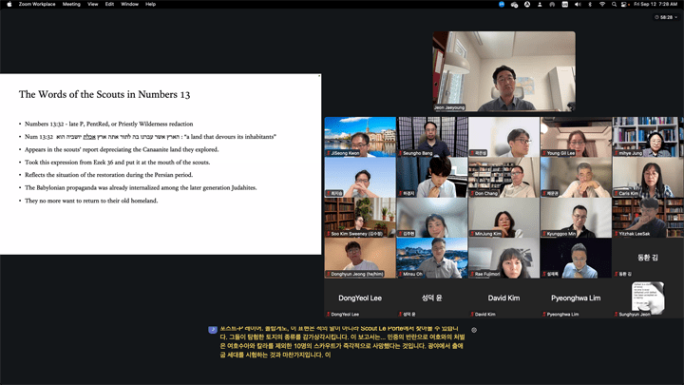
Task: Click the caption settings icon beside subtitles
Action: pos(474,330)
